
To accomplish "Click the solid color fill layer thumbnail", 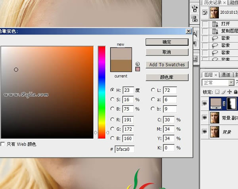I will [215, 103].
